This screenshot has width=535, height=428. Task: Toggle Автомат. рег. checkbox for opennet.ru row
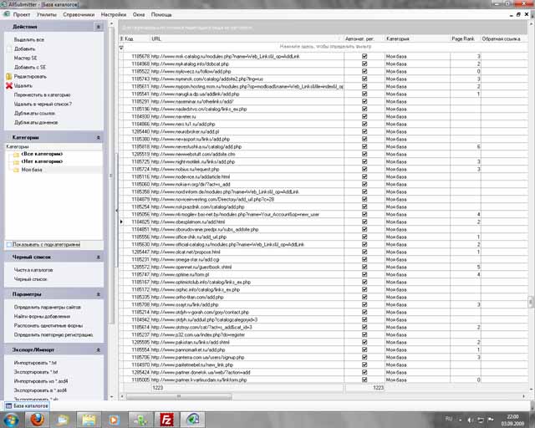(x=364, y=267)
